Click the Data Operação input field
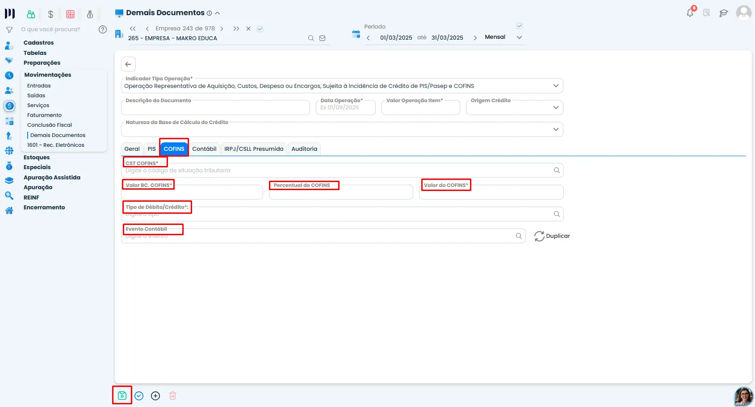755x407 pixels. click(346, 108)
